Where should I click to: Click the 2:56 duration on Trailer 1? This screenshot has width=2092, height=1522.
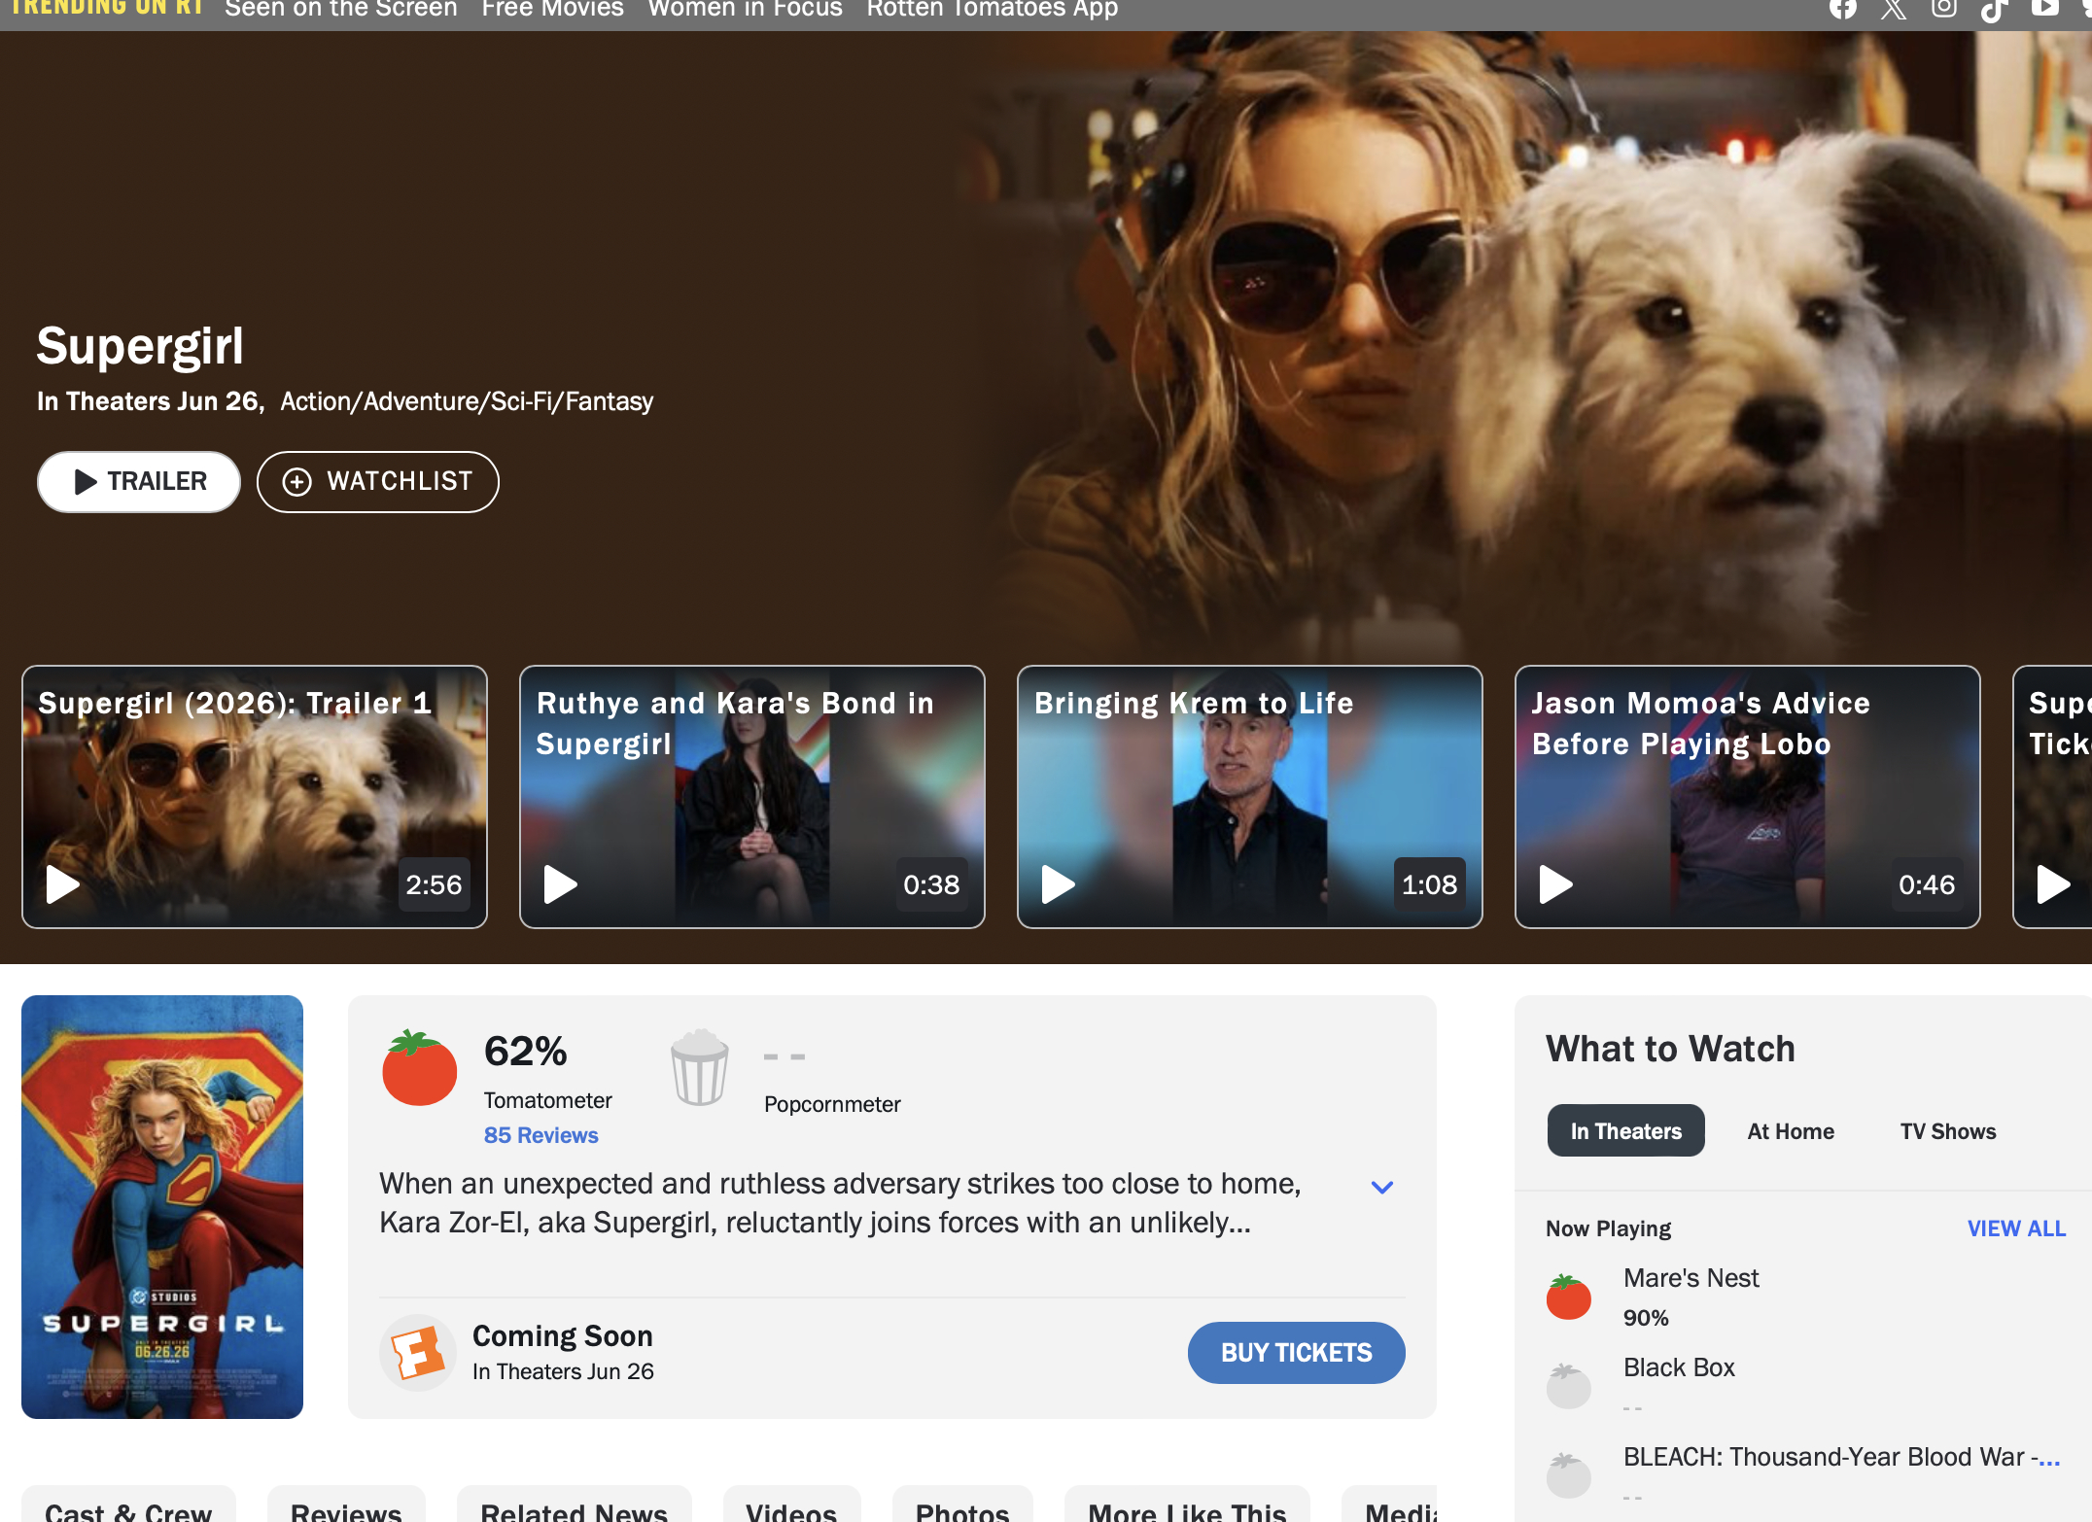[x=434, y=884]
